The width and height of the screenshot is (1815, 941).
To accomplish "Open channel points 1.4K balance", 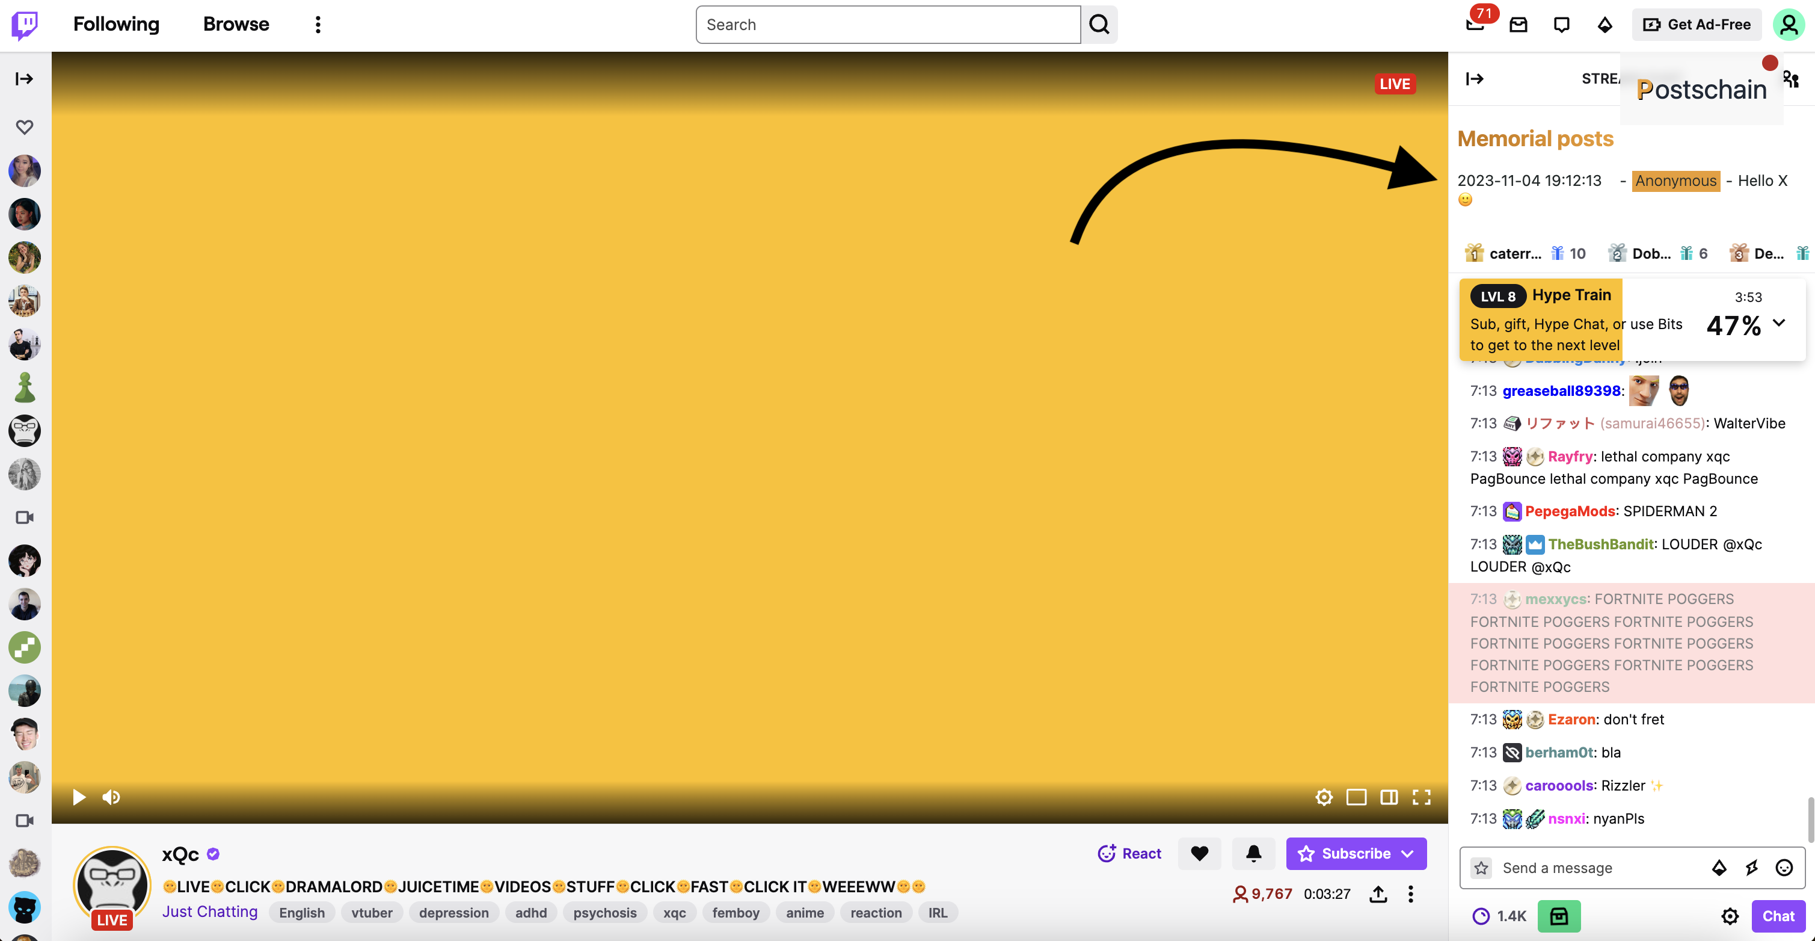I will point(1500,916).
